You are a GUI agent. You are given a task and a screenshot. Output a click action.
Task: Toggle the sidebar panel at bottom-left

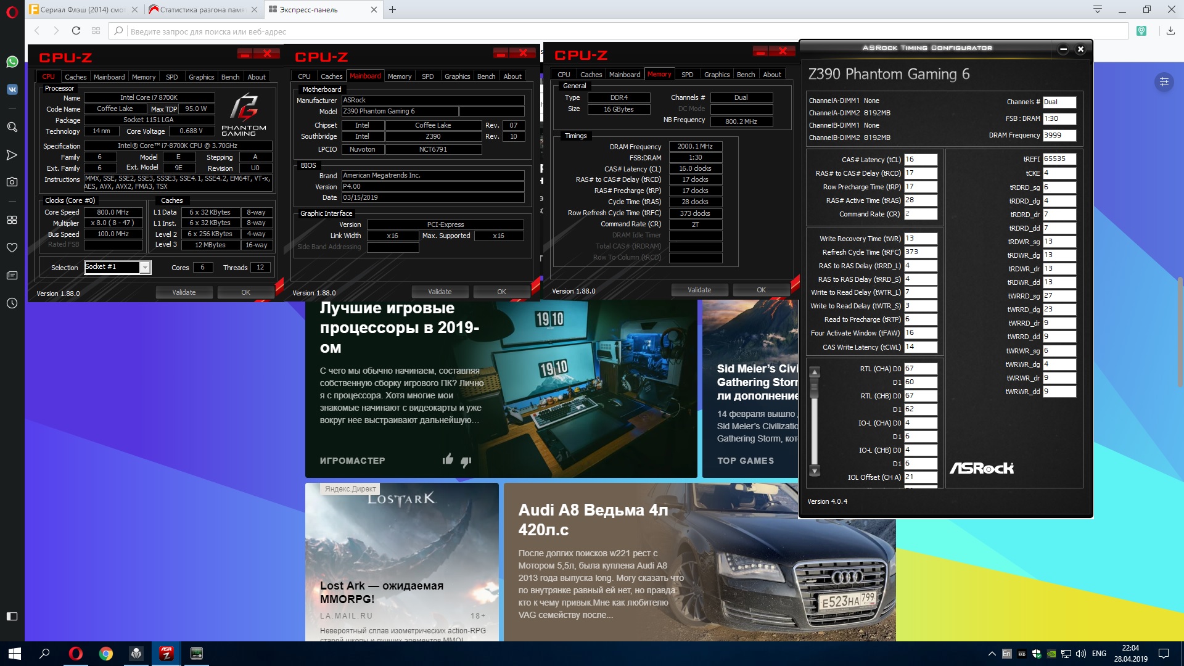(x=12, y=616)
